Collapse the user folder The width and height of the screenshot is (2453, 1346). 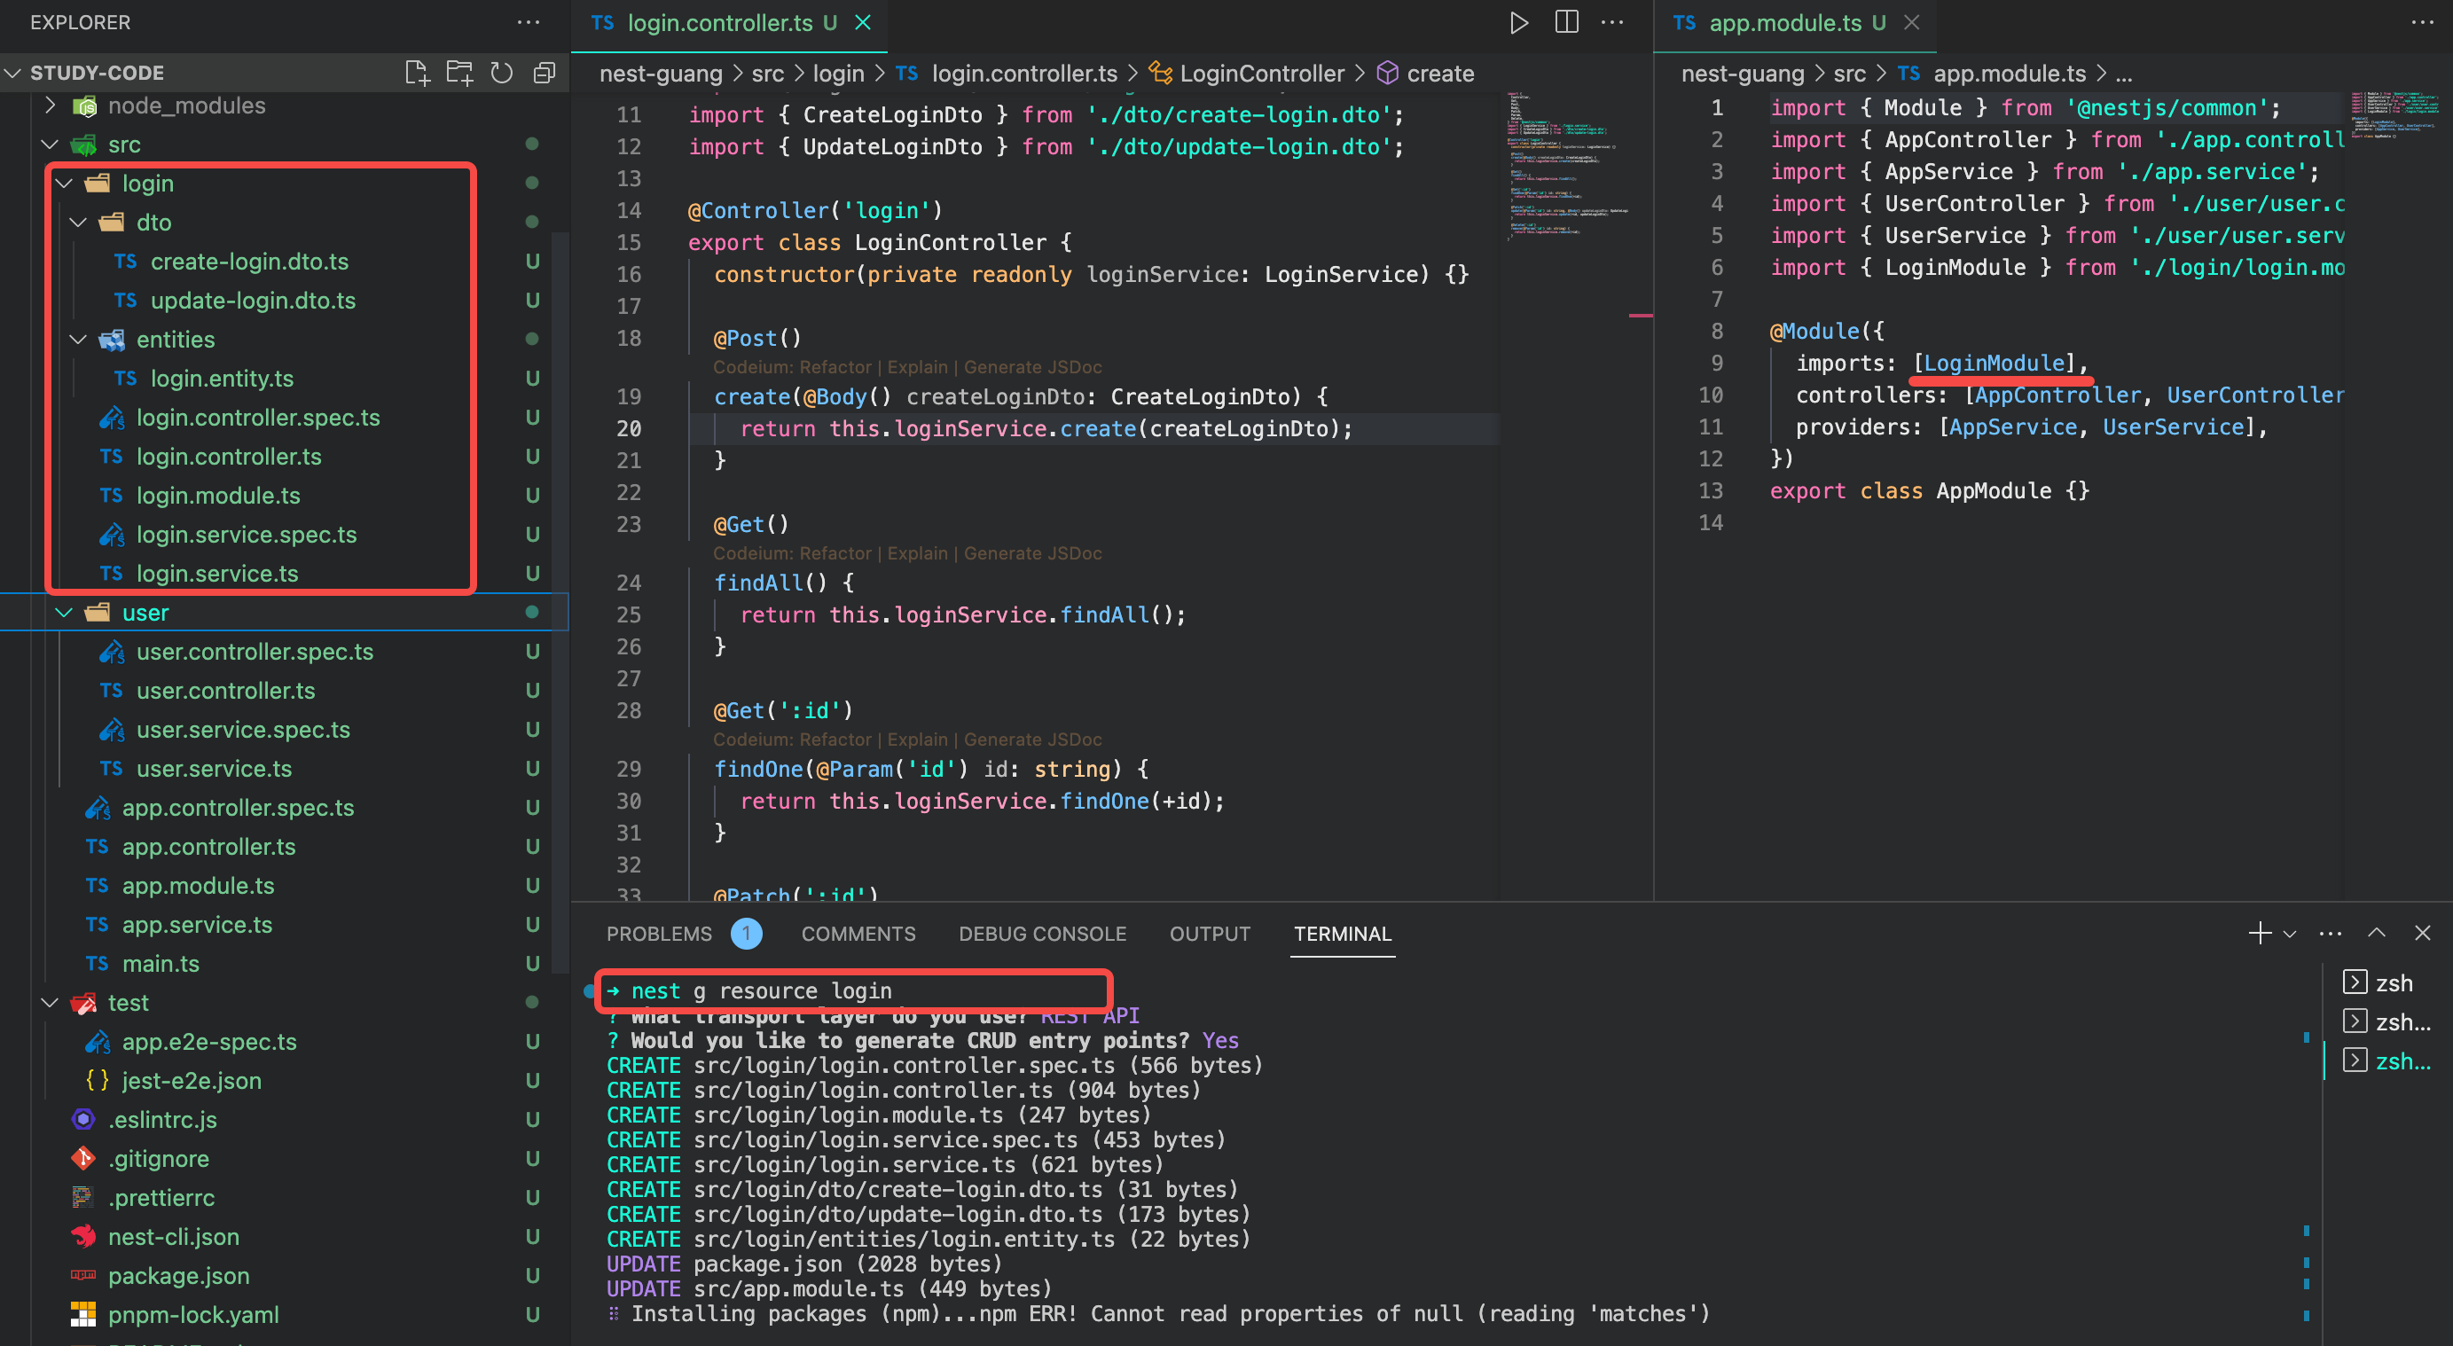65,613
